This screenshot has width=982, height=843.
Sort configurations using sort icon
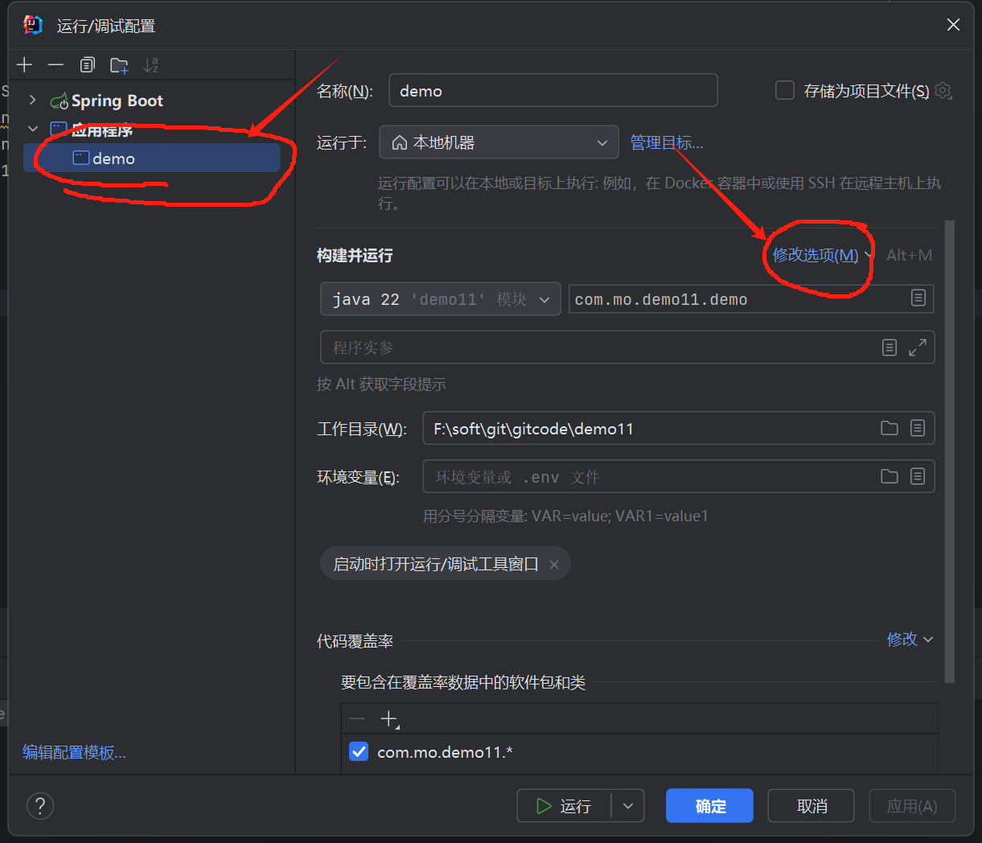pos(150,64)
